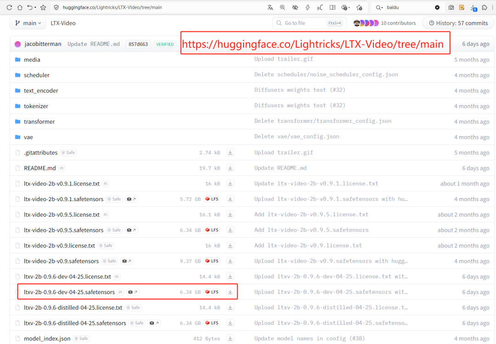
Task: Download ltx-video-2b-v0.9.safetensors via download icon
Action: point(230,261)
